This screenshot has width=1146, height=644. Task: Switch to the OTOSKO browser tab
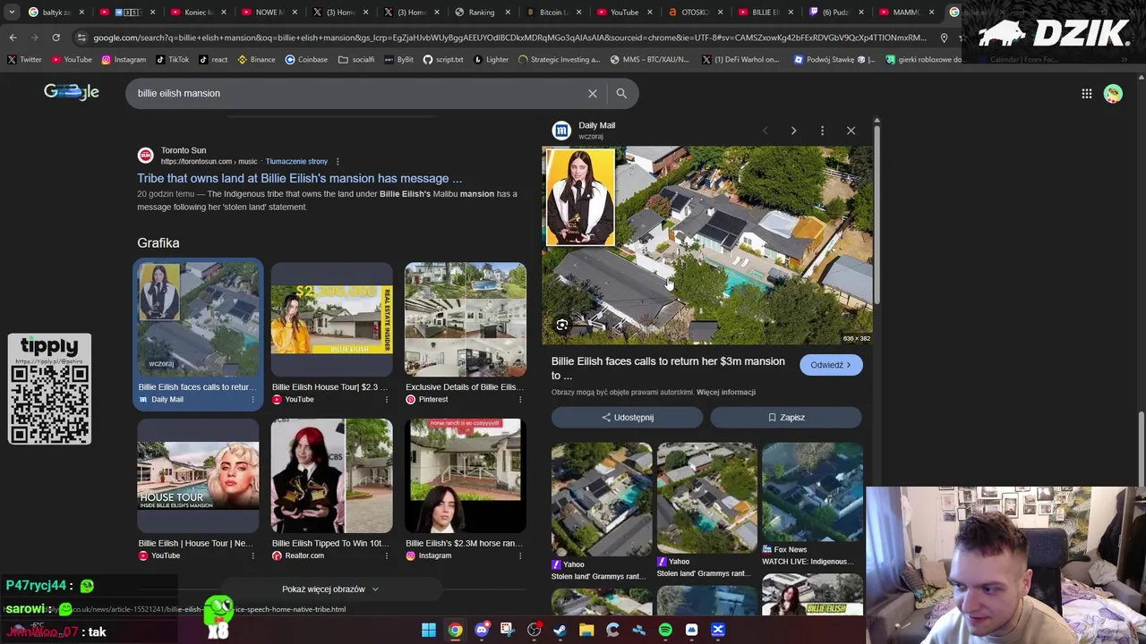(694, 13)
